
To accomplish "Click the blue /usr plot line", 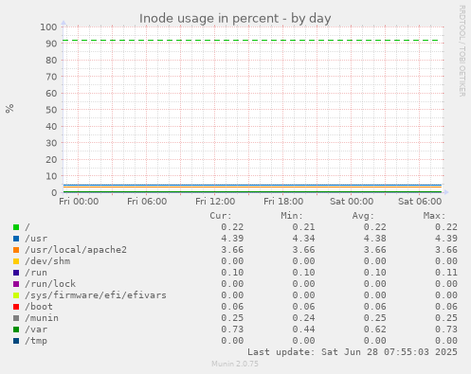I will tap(252, 185).
